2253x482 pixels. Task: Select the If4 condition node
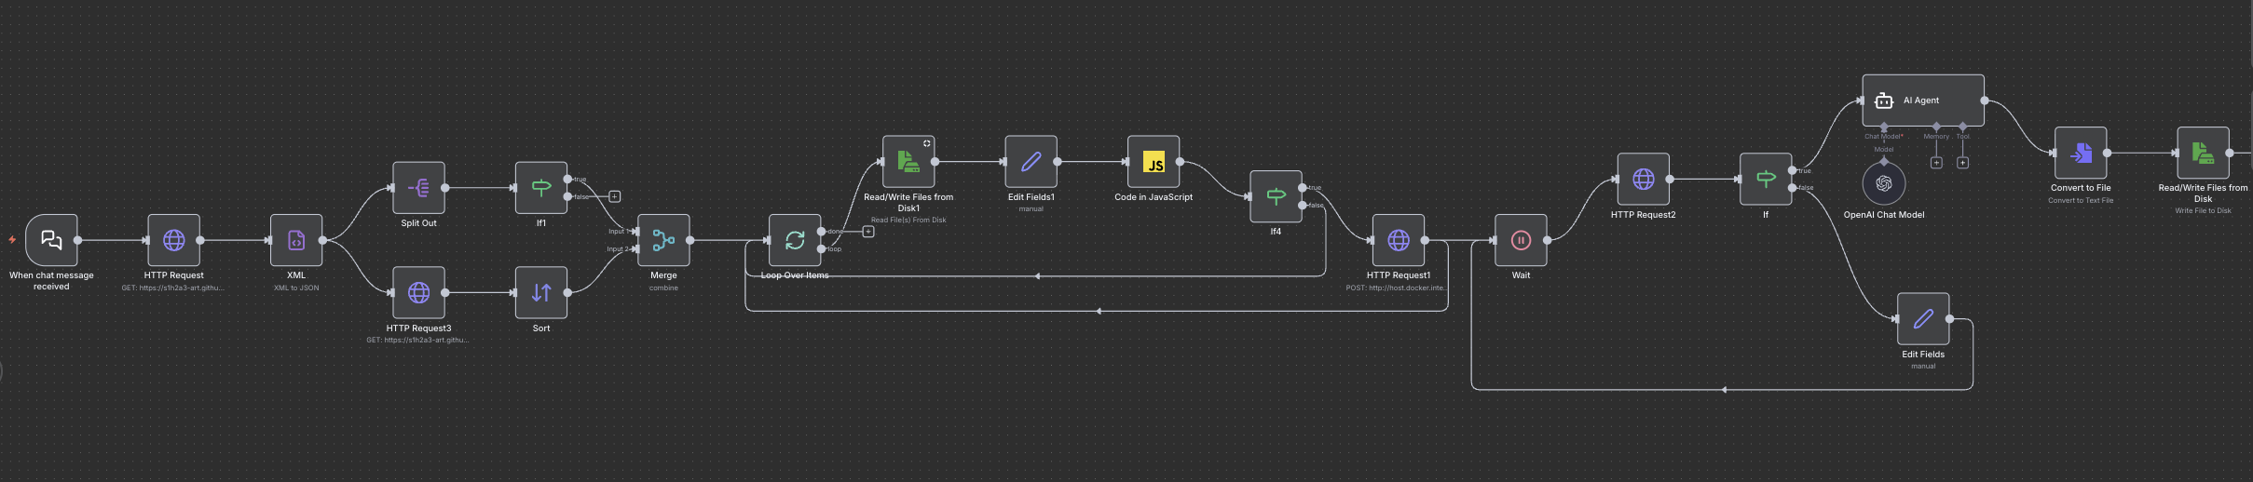pyautogui.click(x=1276, y=196)
